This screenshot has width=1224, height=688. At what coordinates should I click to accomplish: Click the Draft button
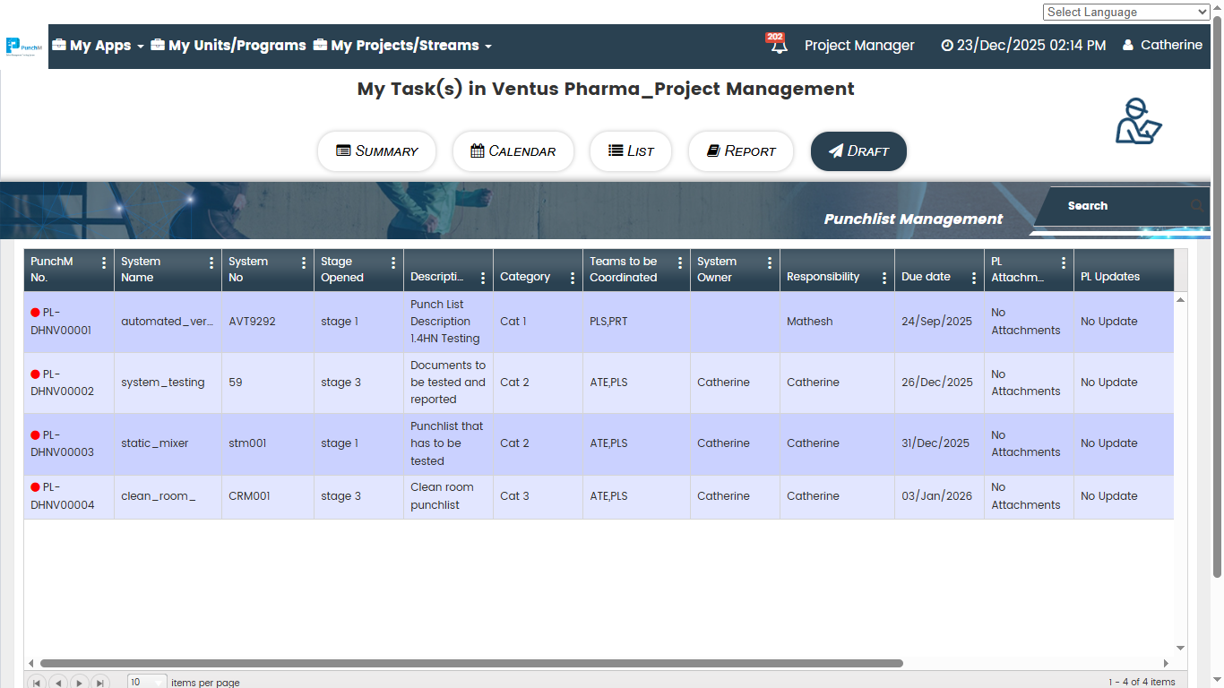858,151
